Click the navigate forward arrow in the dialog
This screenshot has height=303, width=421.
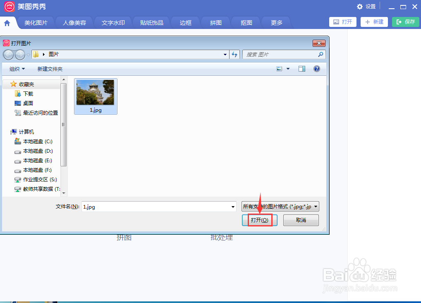[19, 54]
